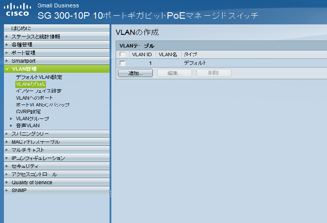Select the VLANの作成 menu entry
327x223 pixels.
pyautogui.click(x=31, y=84)
